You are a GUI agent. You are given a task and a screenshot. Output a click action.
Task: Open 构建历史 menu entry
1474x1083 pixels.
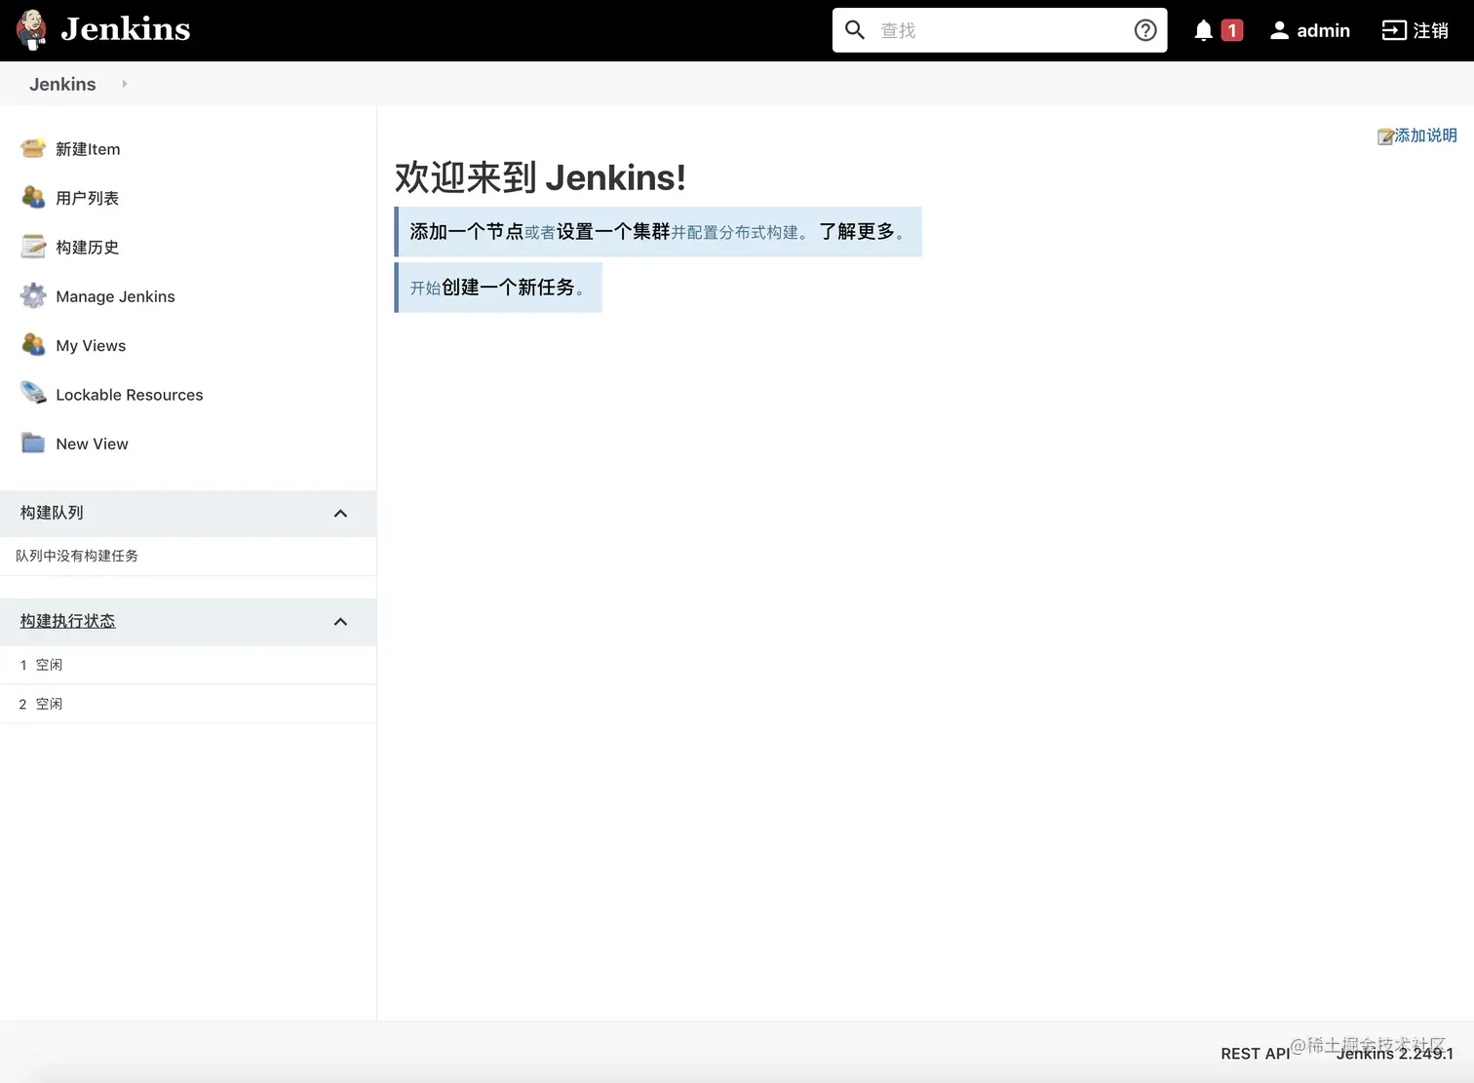tap(87, 248)
